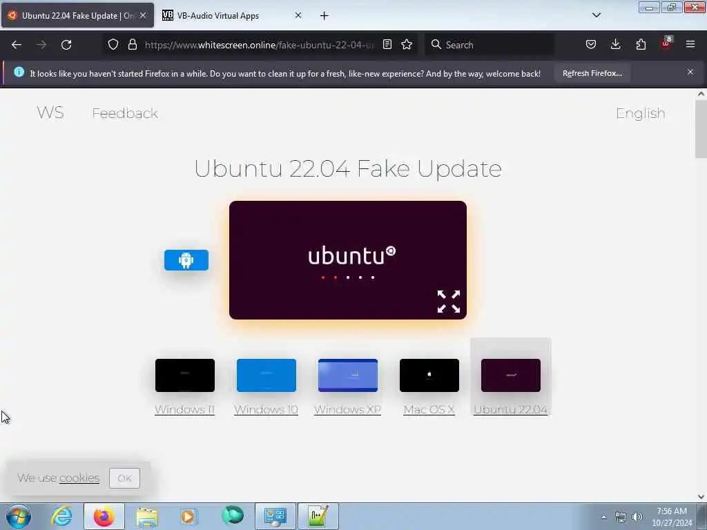Reload the current page

coord(66,45)
